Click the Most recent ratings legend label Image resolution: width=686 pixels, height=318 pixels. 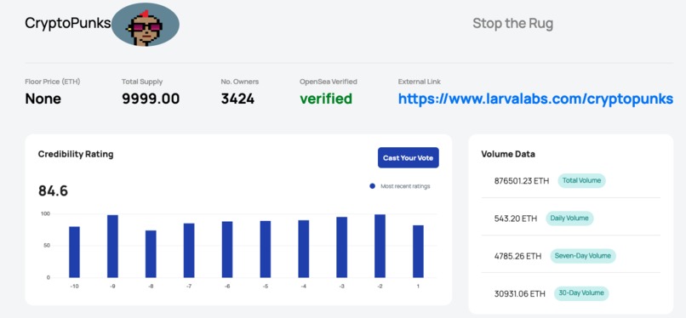[405, 186]
